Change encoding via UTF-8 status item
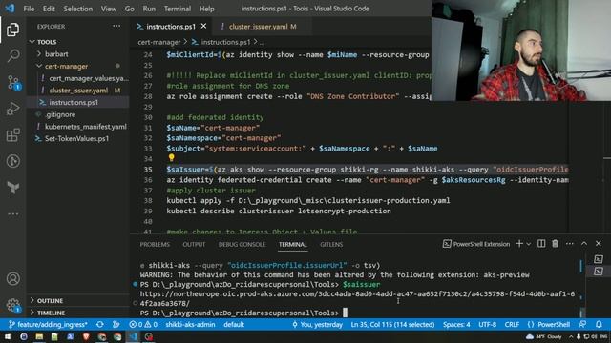The height and width of the screenshot is (343, 611). coord(487,324)
